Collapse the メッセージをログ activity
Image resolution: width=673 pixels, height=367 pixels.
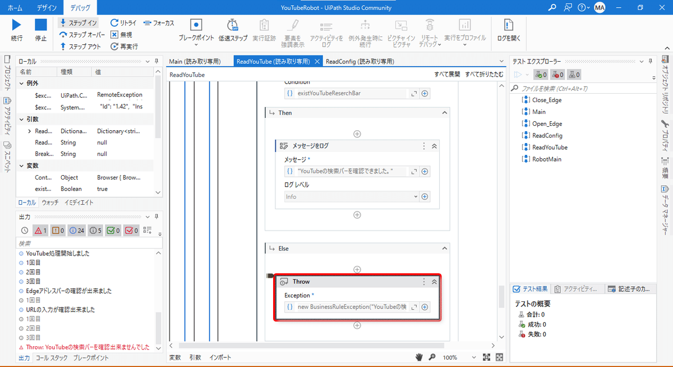coord(434,146)
